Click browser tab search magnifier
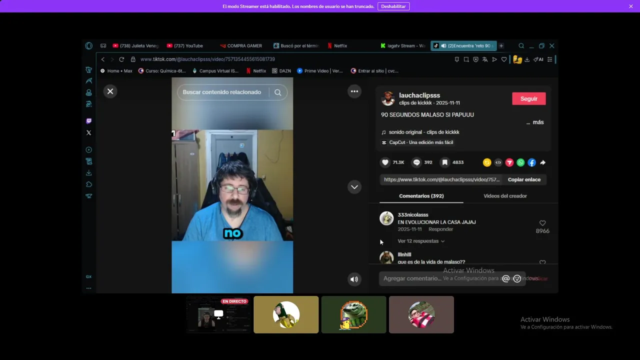The width and height of the screenshot is (640, 360). pyautogui.click(x=521, y=45)
